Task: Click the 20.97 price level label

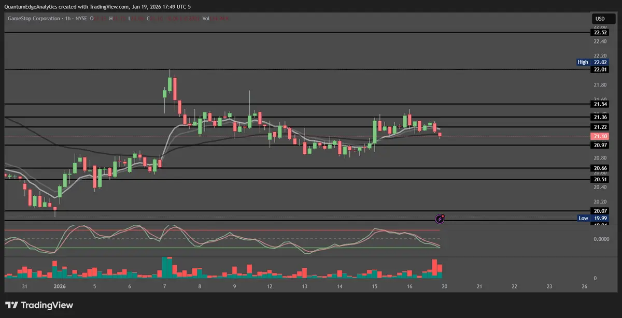Action: [600, 146]
